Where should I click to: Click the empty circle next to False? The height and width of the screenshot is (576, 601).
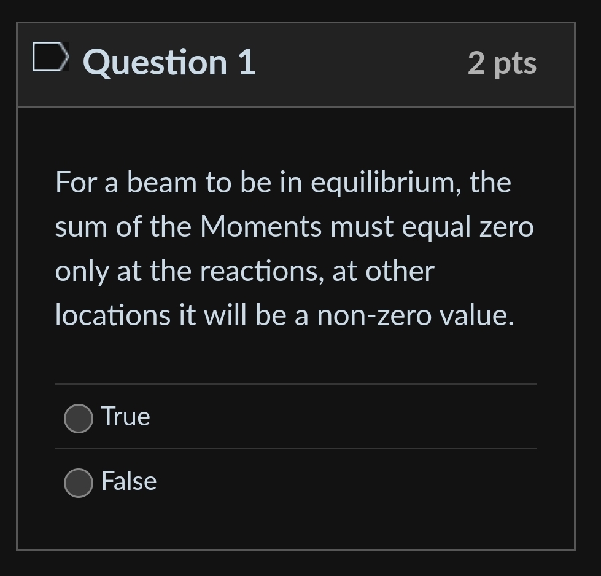(x=78, y=483)
